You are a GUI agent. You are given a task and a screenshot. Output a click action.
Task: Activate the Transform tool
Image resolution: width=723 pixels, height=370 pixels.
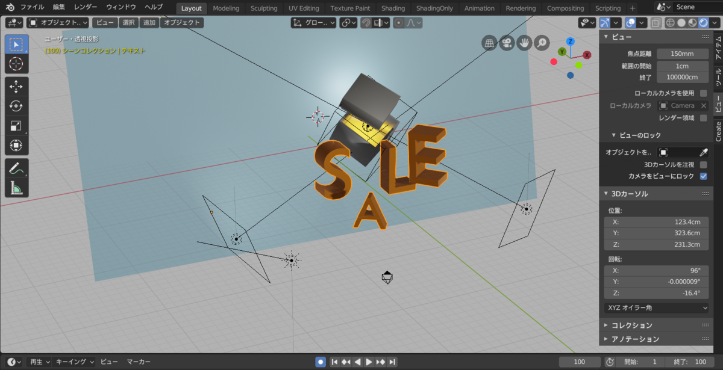pos(16,146)
